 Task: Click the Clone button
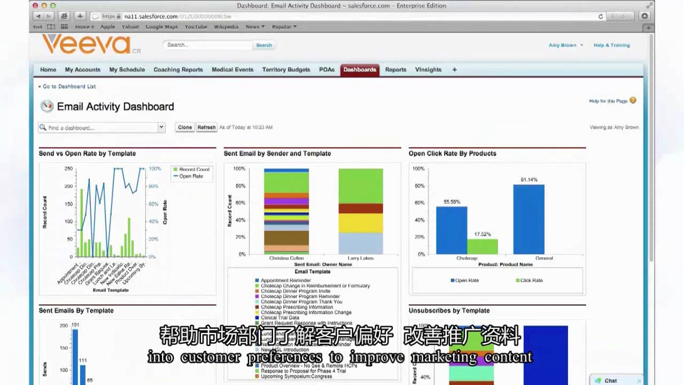tap(185, 127)
